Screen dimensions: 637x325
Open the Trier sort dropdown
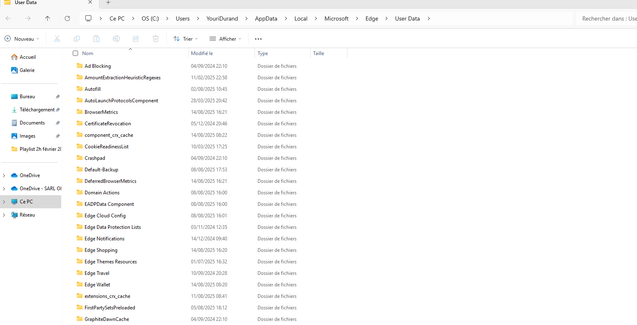coord(186,39)
